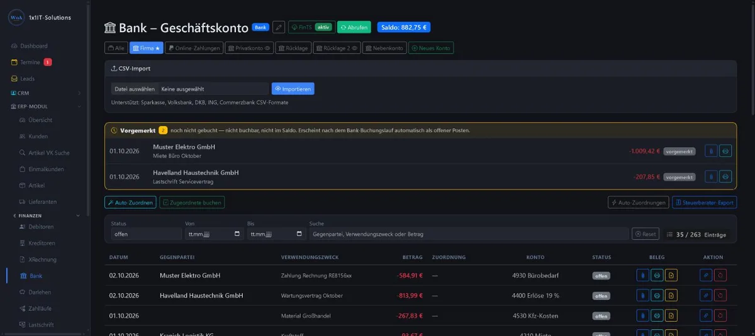Click the Zugeordnete buchen button

tap(192, 203)
